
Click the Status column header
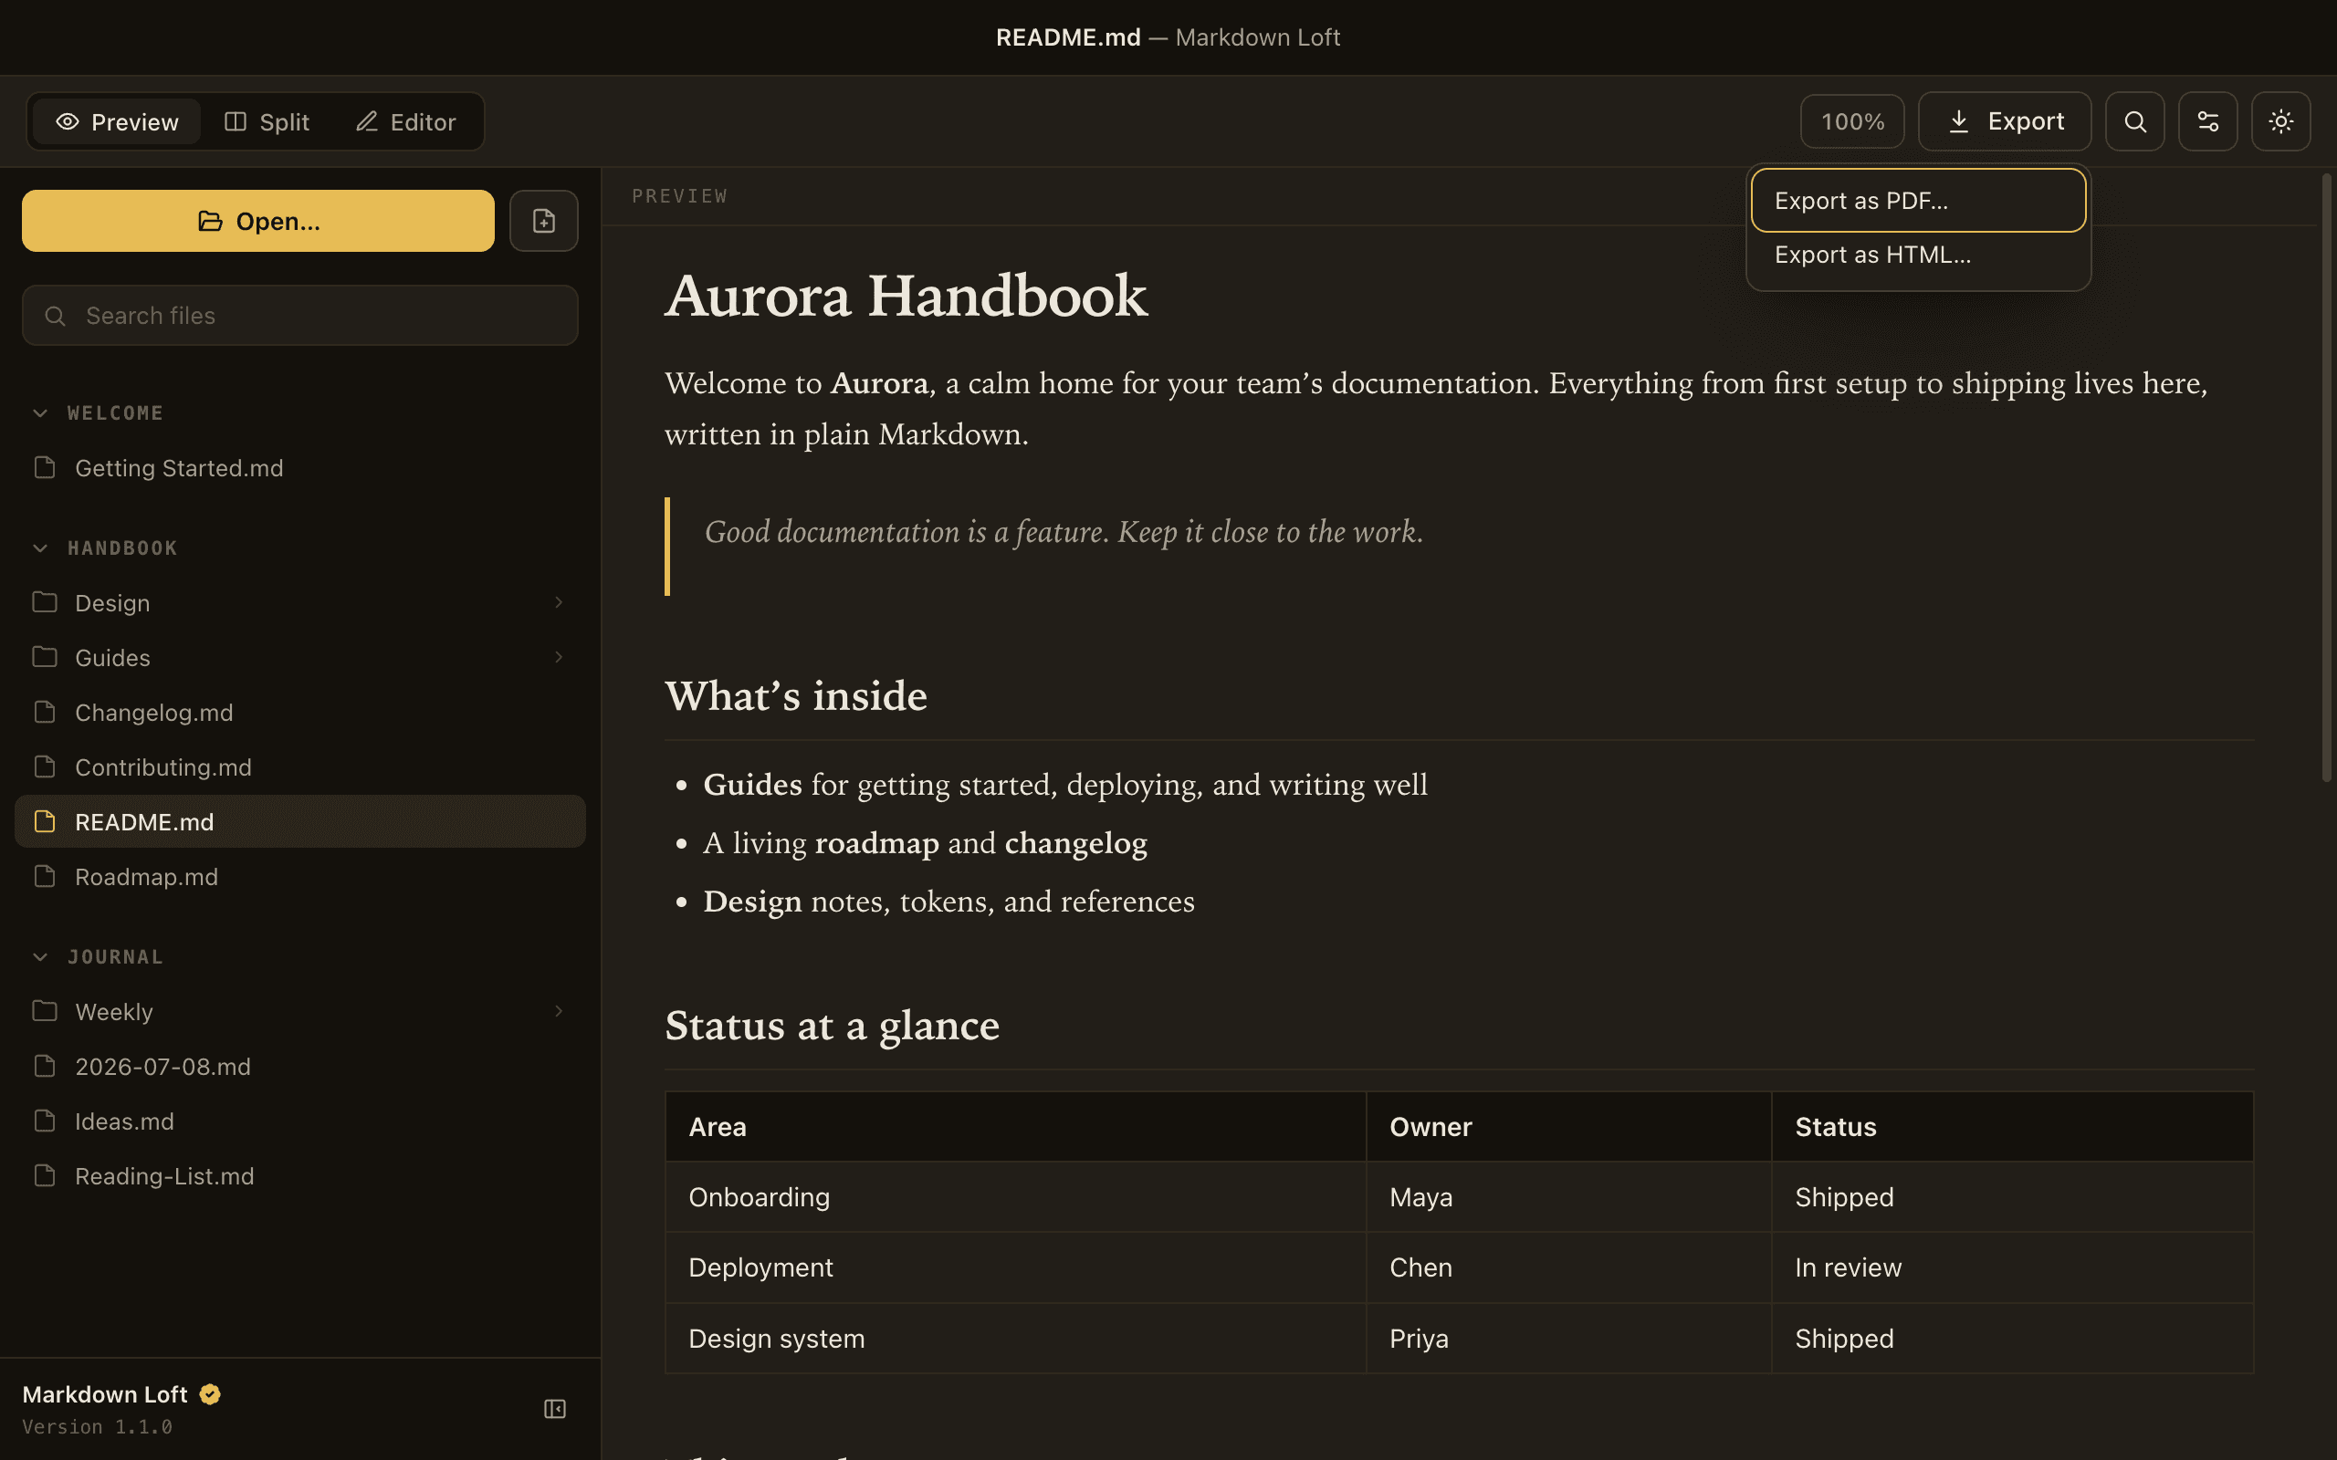(2013, 1127)
